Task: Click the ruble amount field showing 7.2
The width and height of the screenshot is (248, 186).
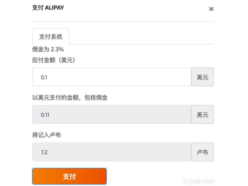Action: click(x=112, y=152)
